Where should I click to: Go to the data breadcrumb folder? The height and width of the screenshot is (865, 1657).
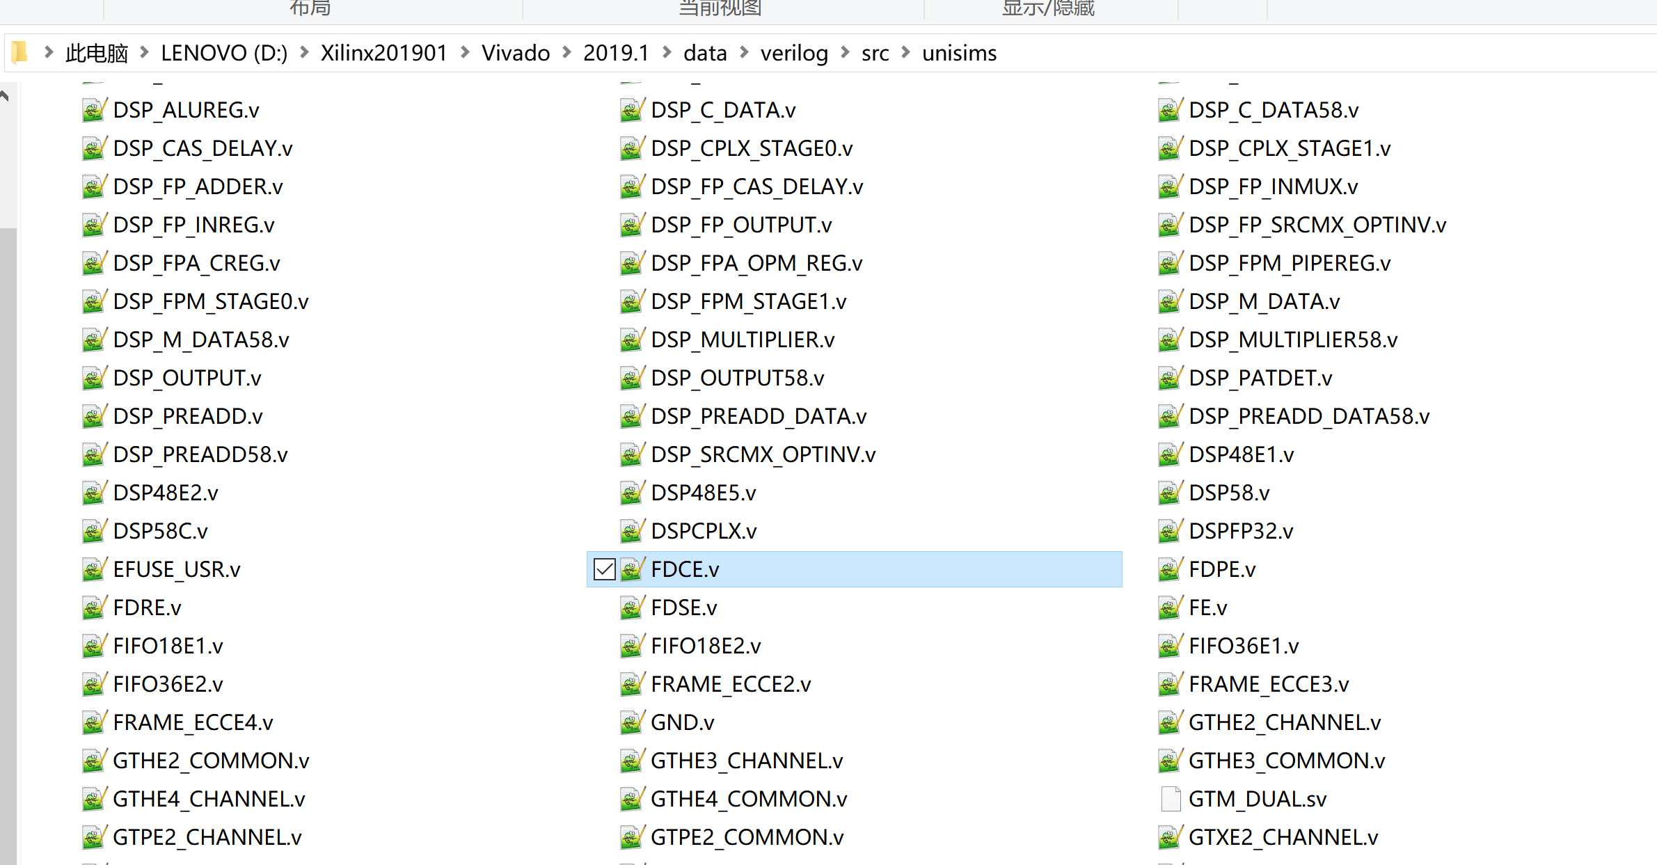704,53
